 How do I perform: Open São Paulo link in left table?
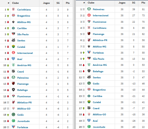pos(23,34)
